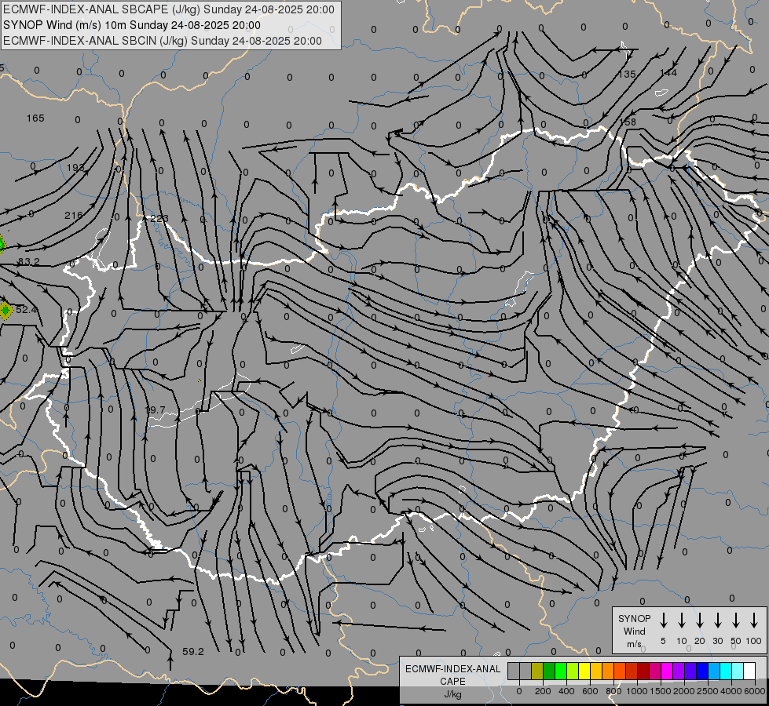
Task: Click the 30 m/s wind arrow in legend
Action: click(717, 620)
